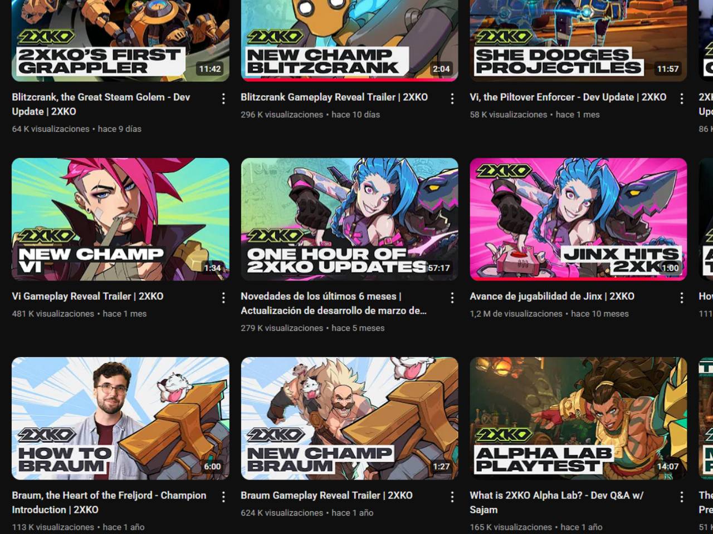Click '64 K visualizaciones • hace 9 días' text
Image resolution: width=713 pixels, height=534 pixels.
[77, 129]
